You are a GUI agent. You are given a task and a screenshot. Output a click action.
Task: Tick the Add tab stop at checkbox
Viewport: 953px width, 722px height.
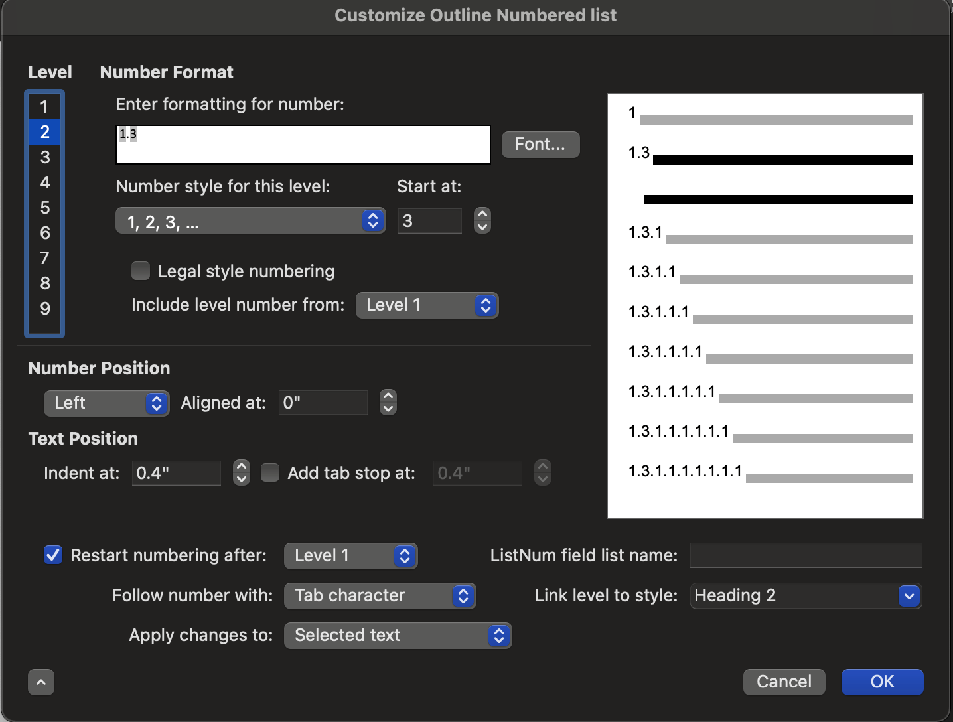(270, 472)
